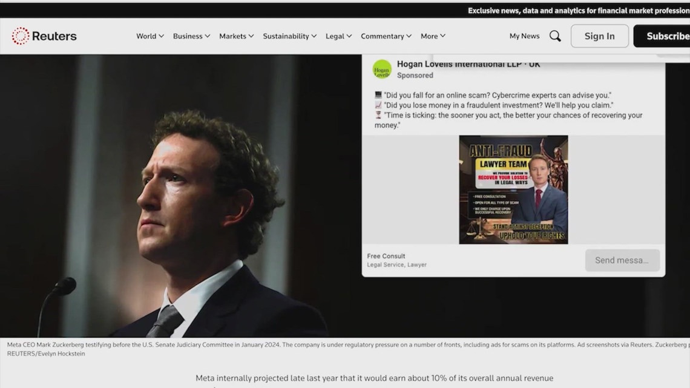The width and height of the screenshot is (690, 388).
Task: Open the Markets dropdown
Action: pyautogui.click(x=236, y=36)
